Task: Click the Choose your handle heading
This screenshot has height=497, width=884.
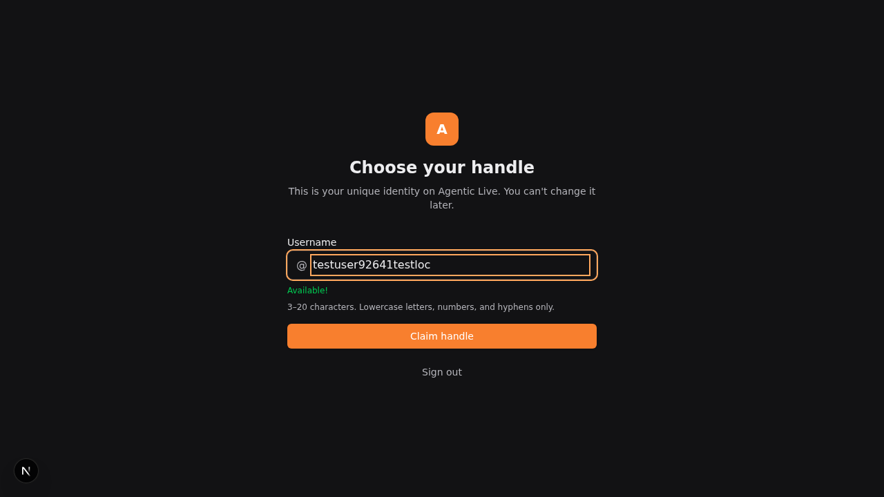Action: click(x=442, y=168)
